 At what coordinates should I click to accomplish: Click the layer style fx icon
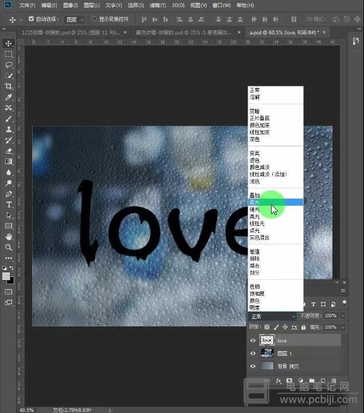(278, 381)
